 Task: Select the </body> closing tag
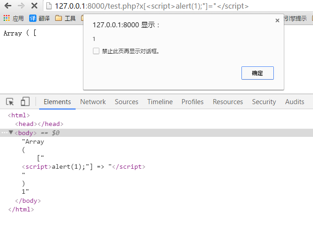[28, 201]
